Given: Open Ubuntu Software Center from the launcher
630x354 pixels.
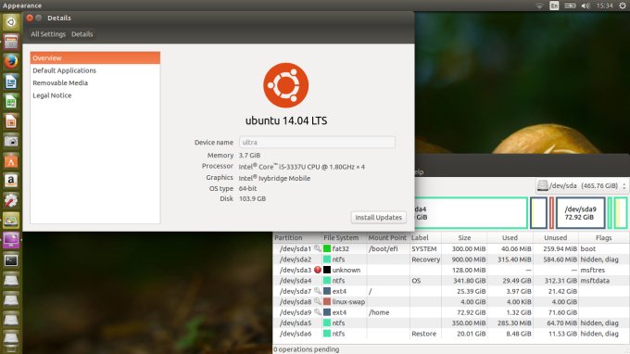Looking at the screenshot, I should pos(11,160).
